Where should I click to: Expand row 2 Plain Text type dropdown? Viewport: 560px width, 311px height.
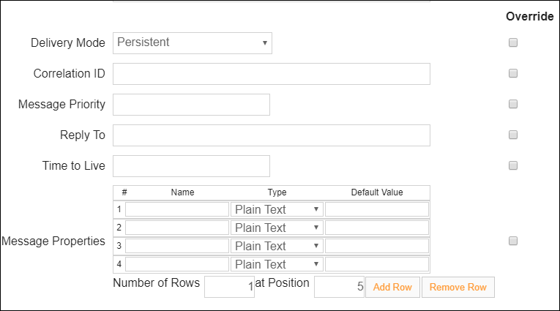click(x=277, y=228)
